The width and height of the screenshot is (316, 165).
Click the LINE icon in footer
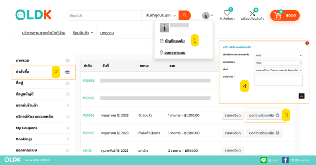[x=263, y=160]
